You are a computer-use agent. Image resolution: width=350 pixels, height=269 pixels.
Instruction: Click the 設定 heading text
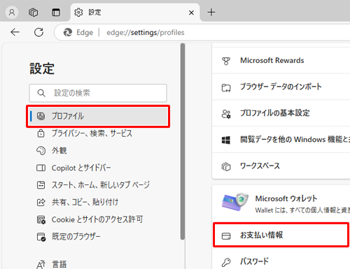click(42, 68)
